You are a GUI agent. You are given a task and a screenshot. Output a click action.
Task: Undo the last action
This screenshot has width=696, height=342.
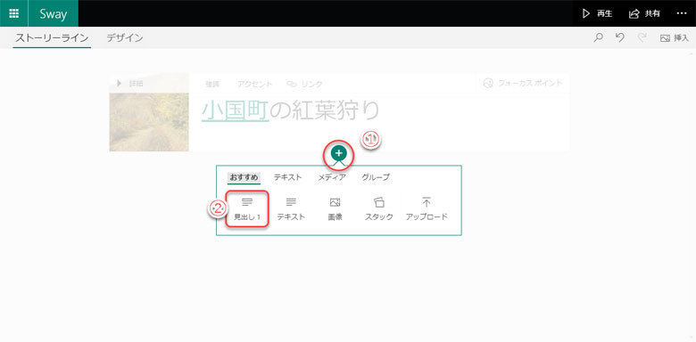coord(620,37)
